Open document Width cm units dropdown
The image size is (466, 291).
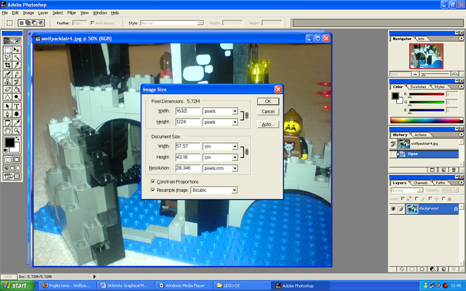point(235,147)
